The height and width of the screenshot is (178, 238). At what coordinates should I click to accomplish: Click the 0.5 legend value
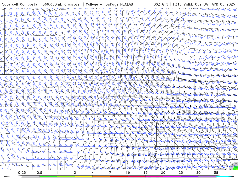tap(40, 173)
